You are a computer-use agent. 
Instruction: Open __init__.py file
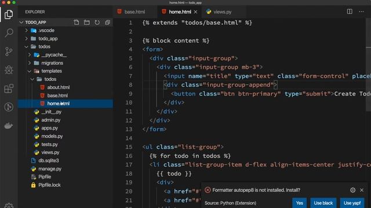pos(52,112)
